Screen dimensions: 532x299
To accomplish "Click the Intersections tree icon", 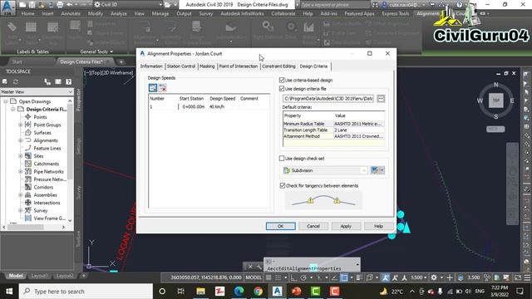I will 28,203.
